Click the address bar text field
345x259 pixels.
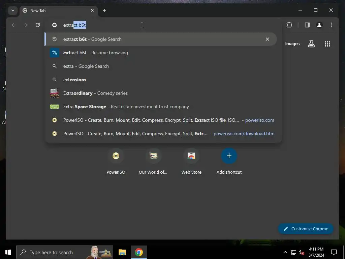pos(163,25)
